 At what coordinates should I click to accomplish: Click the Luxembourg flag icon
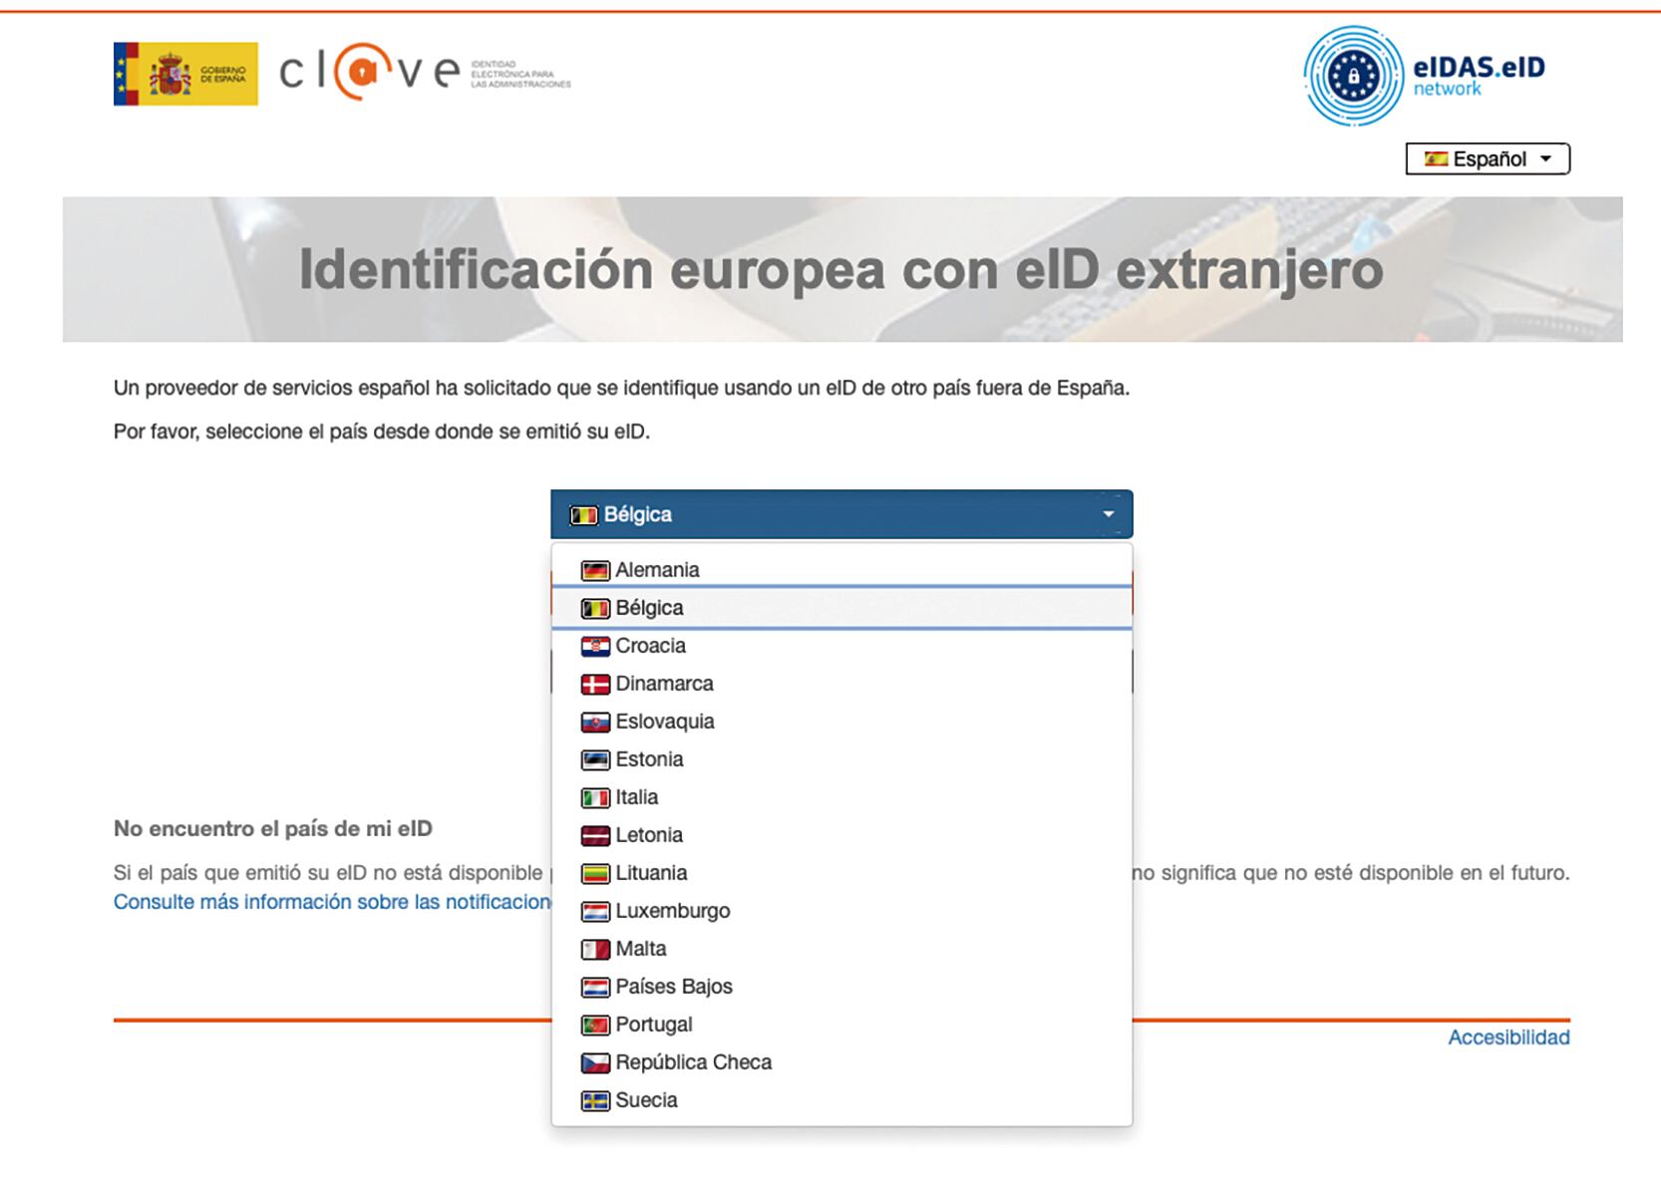pyautogui.click(x=595, y=912)
